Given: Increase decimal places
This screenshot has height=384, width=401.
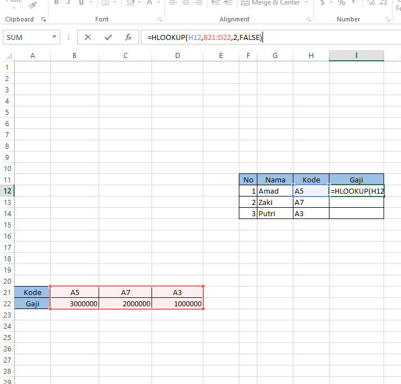Looking at the screenshot, I should pyautogui.click(x=371, y=2).
